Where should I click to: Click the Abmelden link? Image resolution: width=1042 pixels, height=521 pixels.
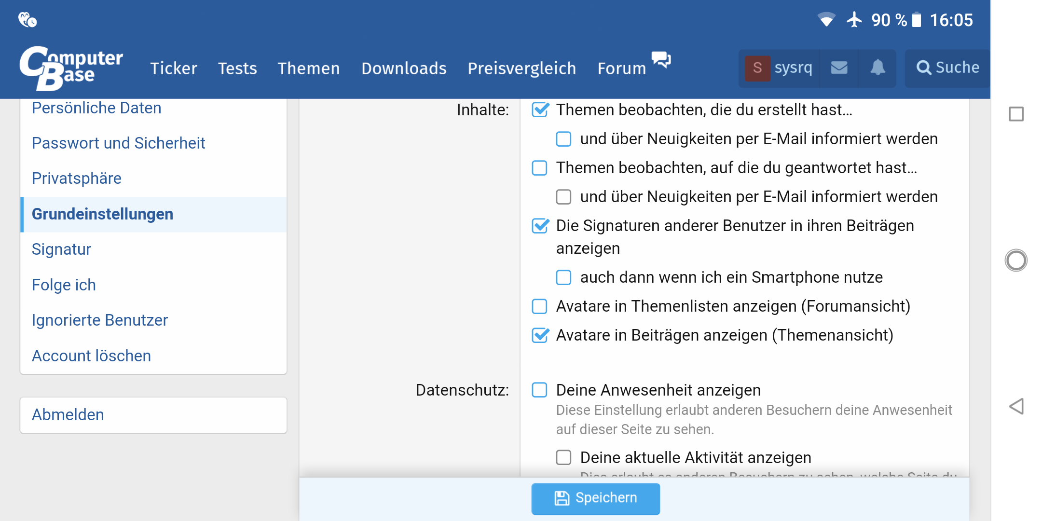68,415
